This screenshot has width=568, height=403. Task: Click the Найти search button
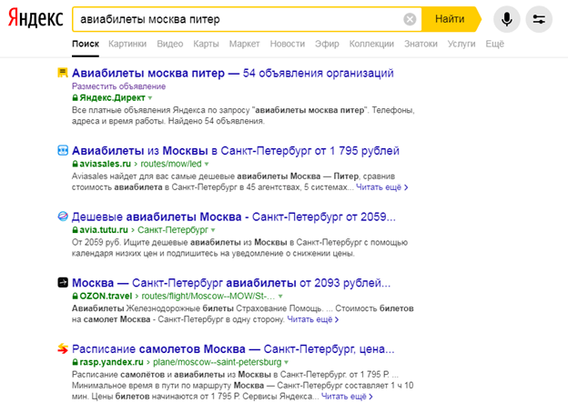coord(450,19)
